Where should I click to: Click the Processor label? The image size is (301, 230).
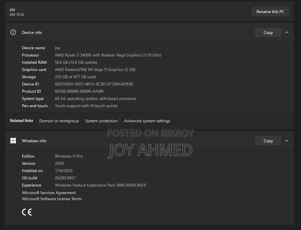[x=31, y=55]
